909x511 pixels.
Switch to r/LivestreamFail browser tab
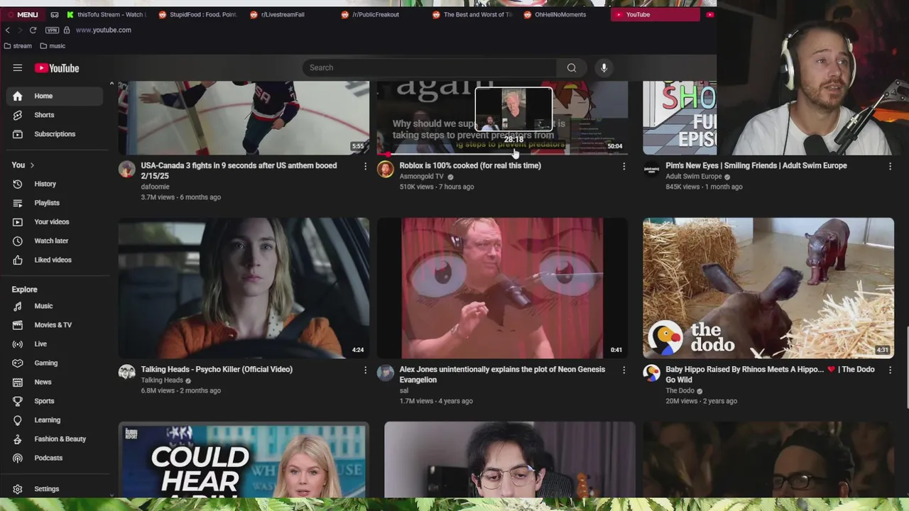[290, 14]
